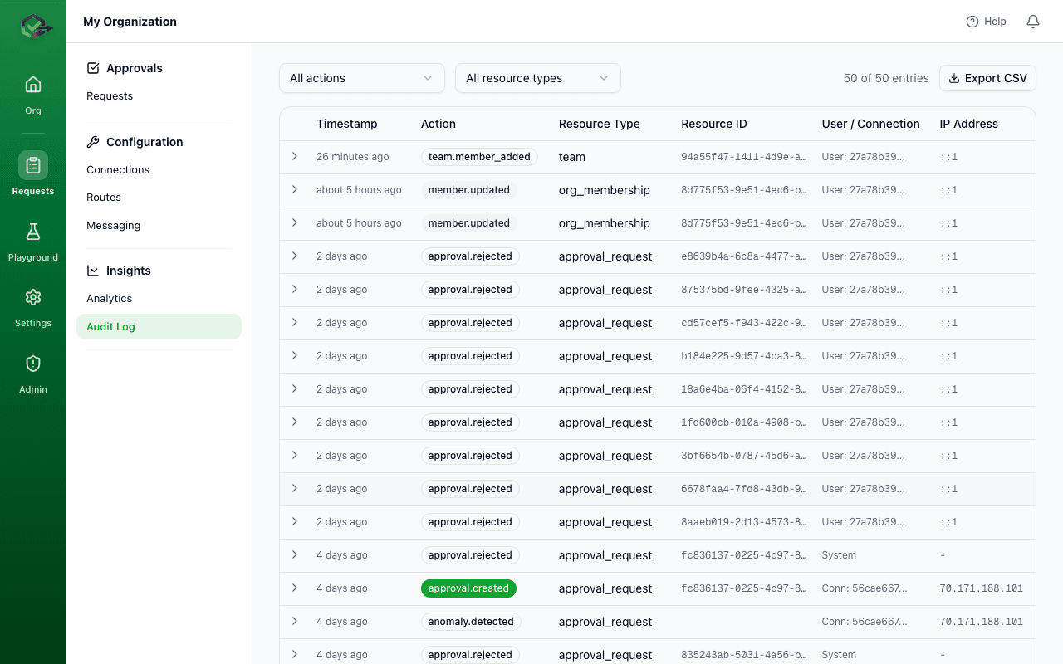Image resolution: width=1063 pixels, height=664 pixels.
Task: Open notifications with the bell icon
Action: 1033,22
